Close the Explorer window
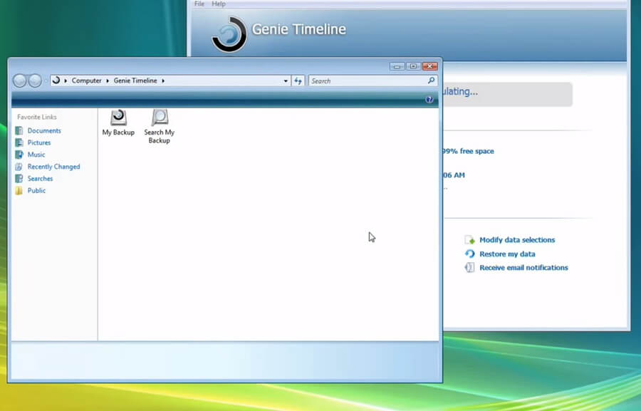 coord(430,66)
